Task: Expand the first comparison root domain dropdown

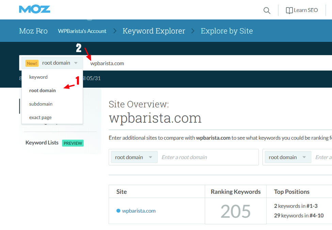Action: (x=134, y=157)
